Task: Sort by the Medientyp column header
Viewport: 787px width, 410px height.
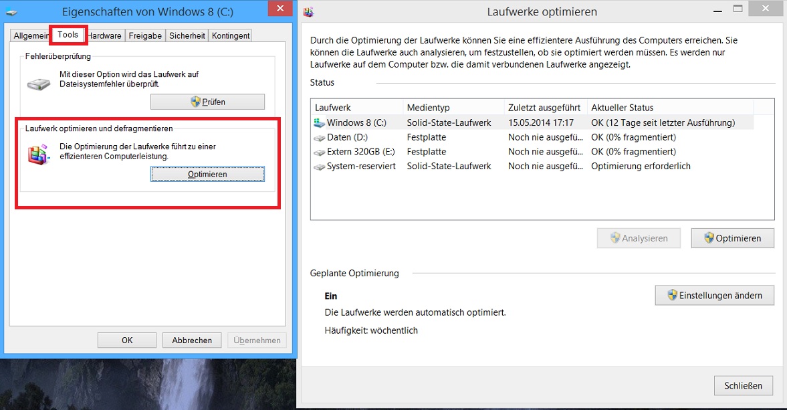Action: coord(453,108)
